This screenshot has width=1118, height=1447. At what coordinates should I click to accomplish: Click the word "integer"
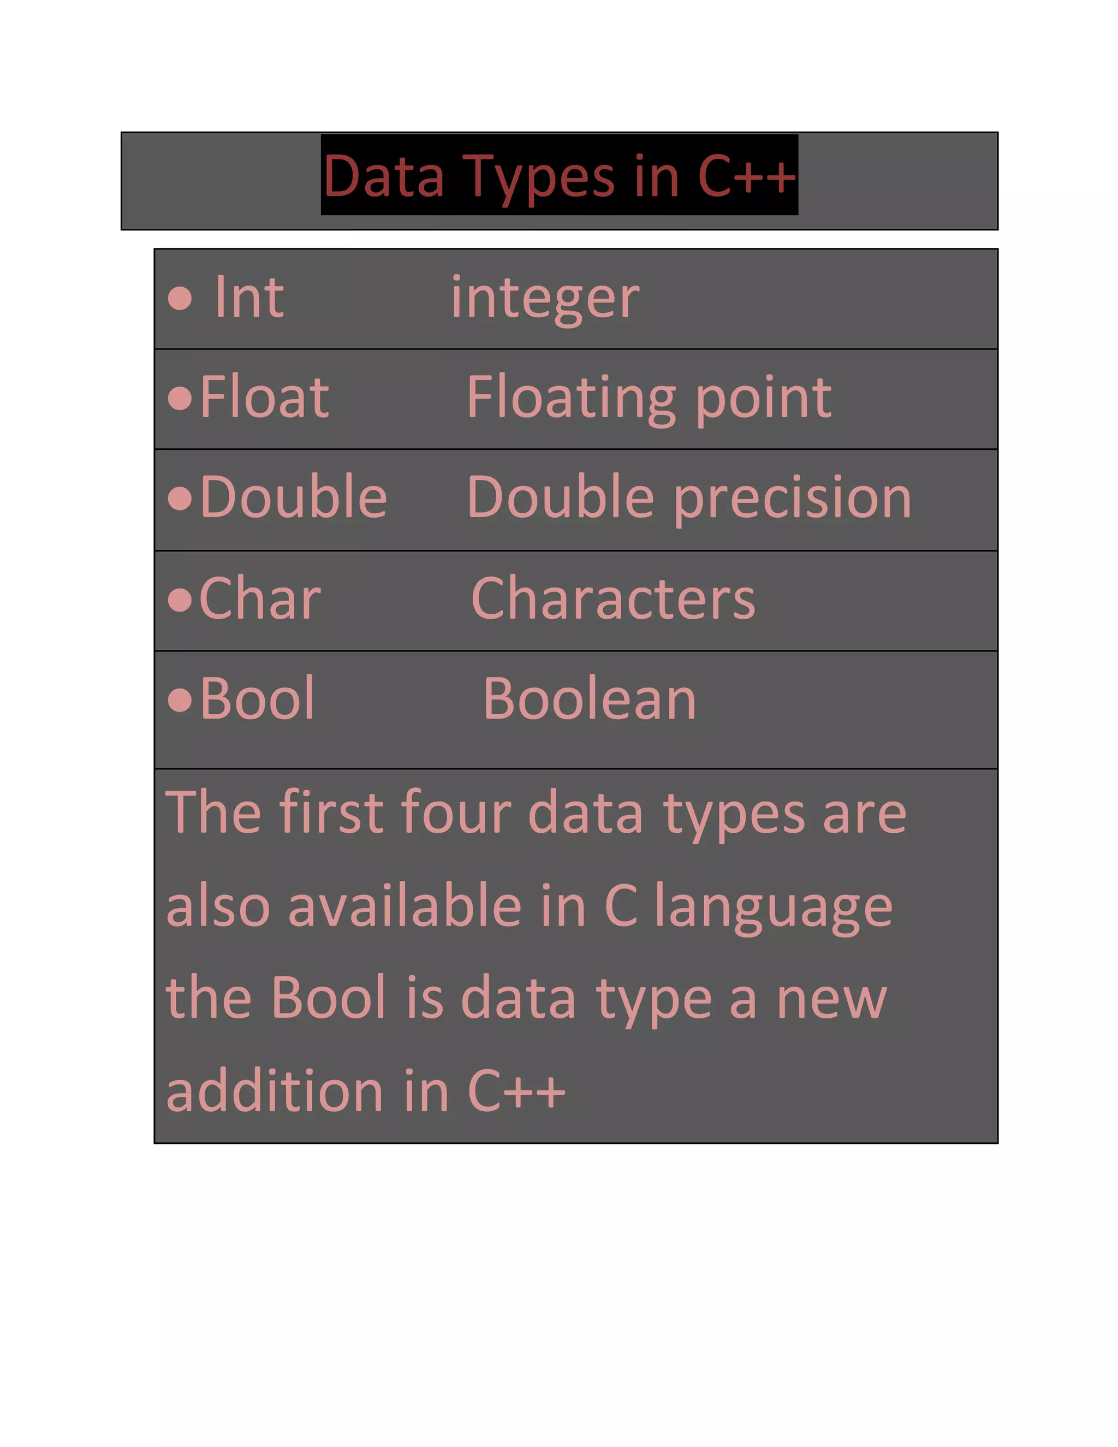tap(545, 299)
